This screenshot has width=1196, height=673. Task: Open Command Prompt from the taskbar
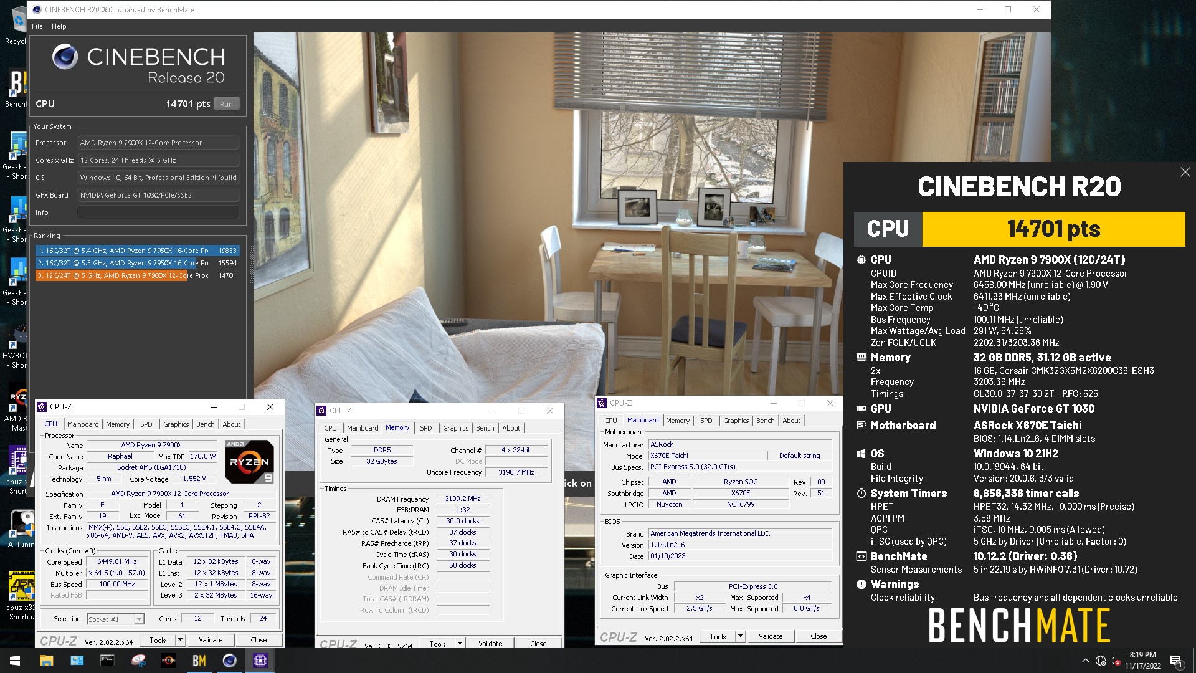pyautogui.click(x=107, y=660)
